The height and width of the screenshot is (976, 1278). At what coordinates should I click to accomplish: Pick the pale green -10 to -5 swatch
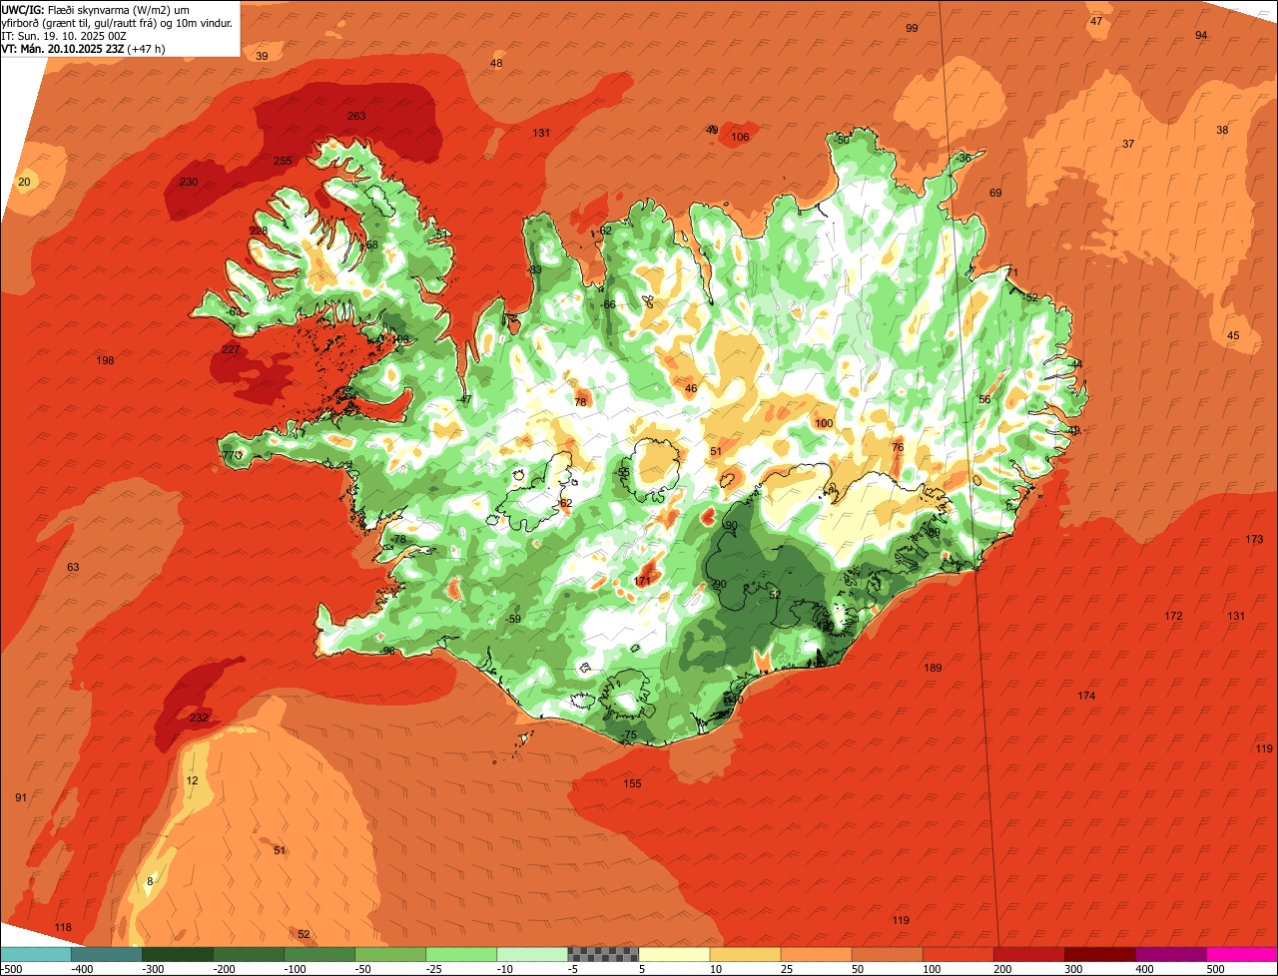532,953
